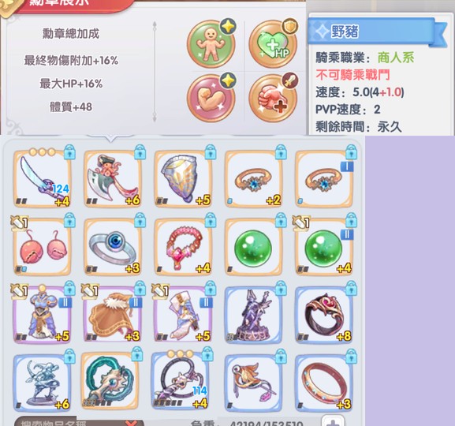Toggle lock on the teal serpent staff
This screenshot has height=426, width=455.
click(137, 353)
